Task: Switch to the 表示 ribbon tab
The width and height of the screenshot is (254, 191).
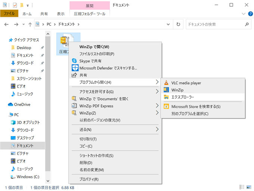Action: pyautogui.click(x=61, y=14)
